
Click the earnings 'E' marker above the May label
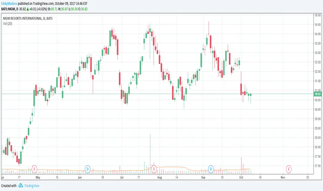[34, 169]
